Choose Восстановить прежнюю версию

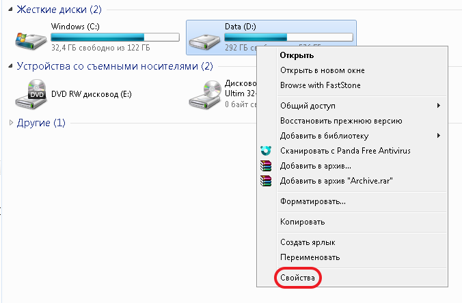pyautogui.click(x=341, y=121)
